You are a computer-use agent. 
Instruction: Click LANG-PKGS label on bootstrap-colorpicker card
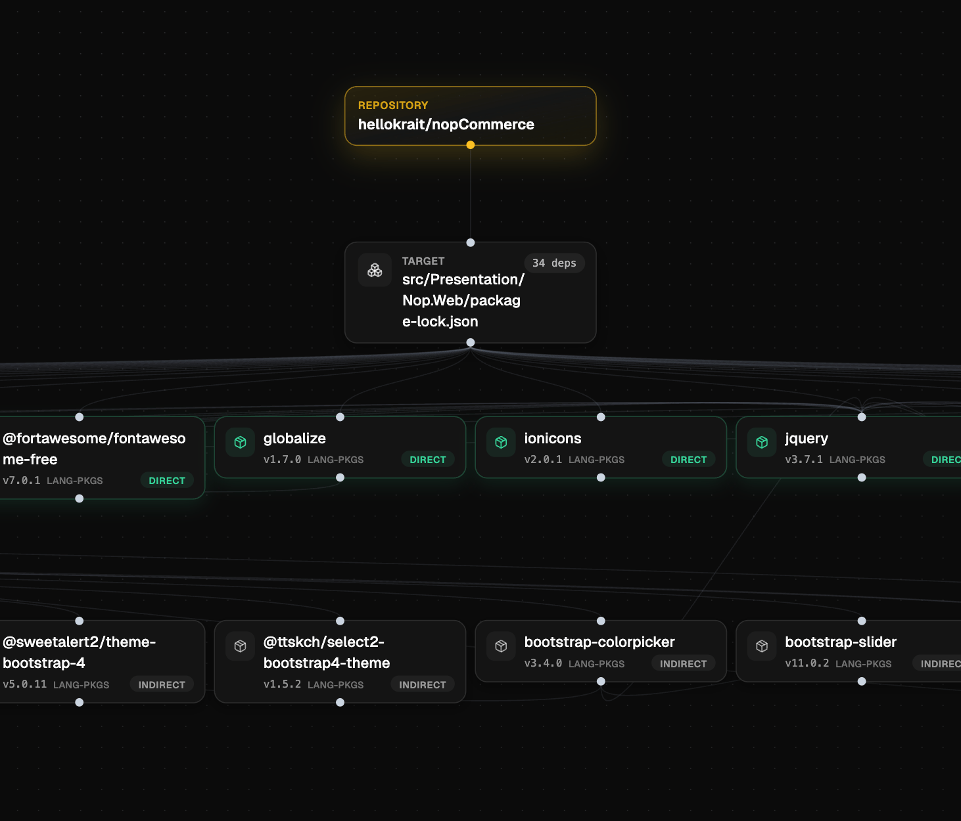(x=596, y=664)
